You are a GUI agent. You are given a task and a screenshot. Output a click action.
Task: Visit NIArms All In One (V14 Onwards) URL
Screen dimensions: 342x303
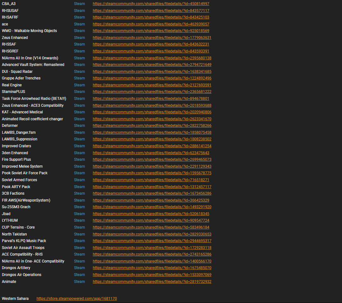(152, 58)
